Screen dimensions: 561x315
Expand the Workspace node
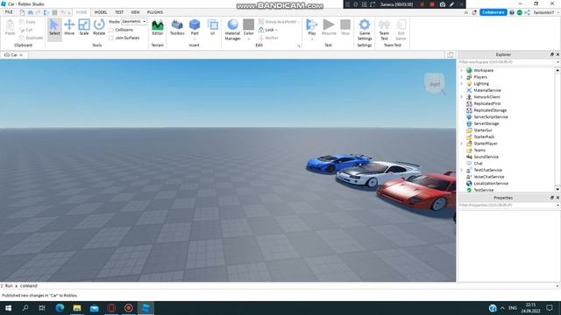point(462,70)
